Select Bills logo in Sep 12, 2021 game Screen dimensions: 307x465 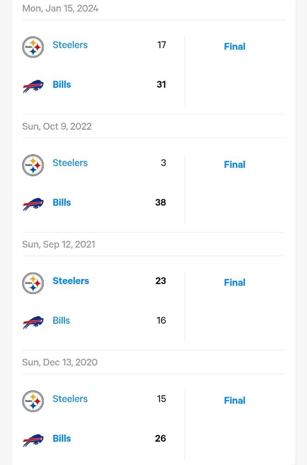[x=33, y=323]
